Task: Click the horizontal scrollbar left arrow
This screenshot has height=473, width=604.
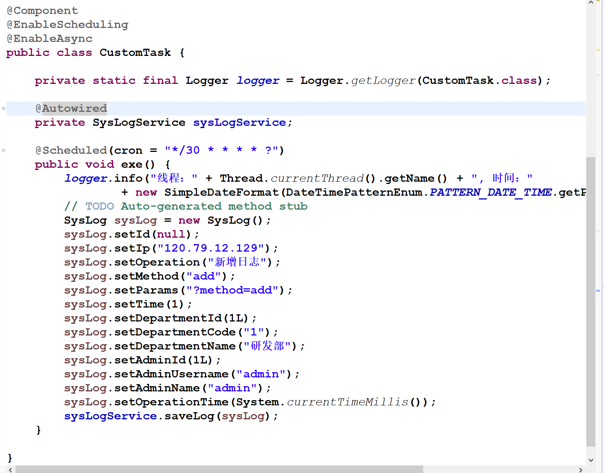Action: (x=10, y=470)
